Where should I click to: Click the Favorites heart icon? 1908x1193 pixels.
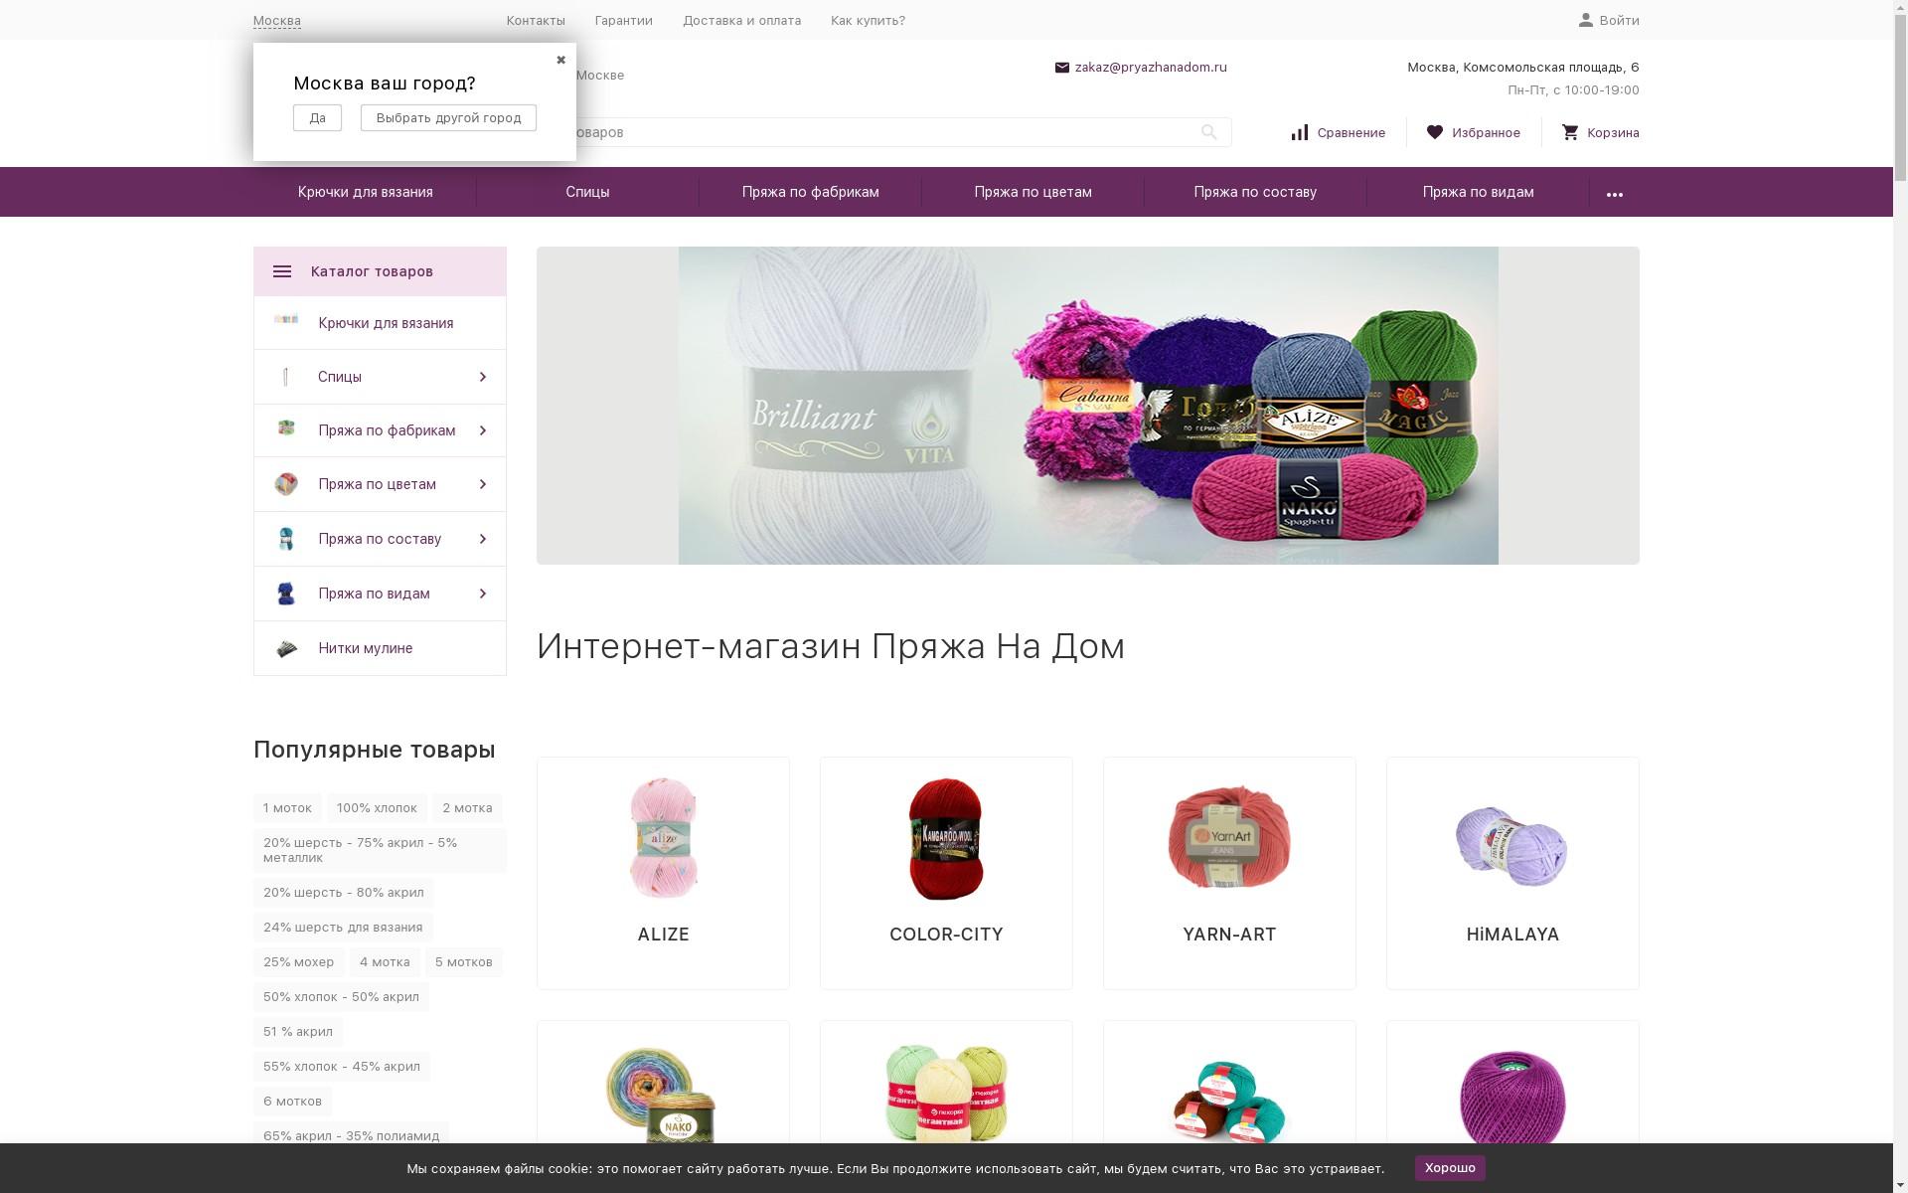1434,132
